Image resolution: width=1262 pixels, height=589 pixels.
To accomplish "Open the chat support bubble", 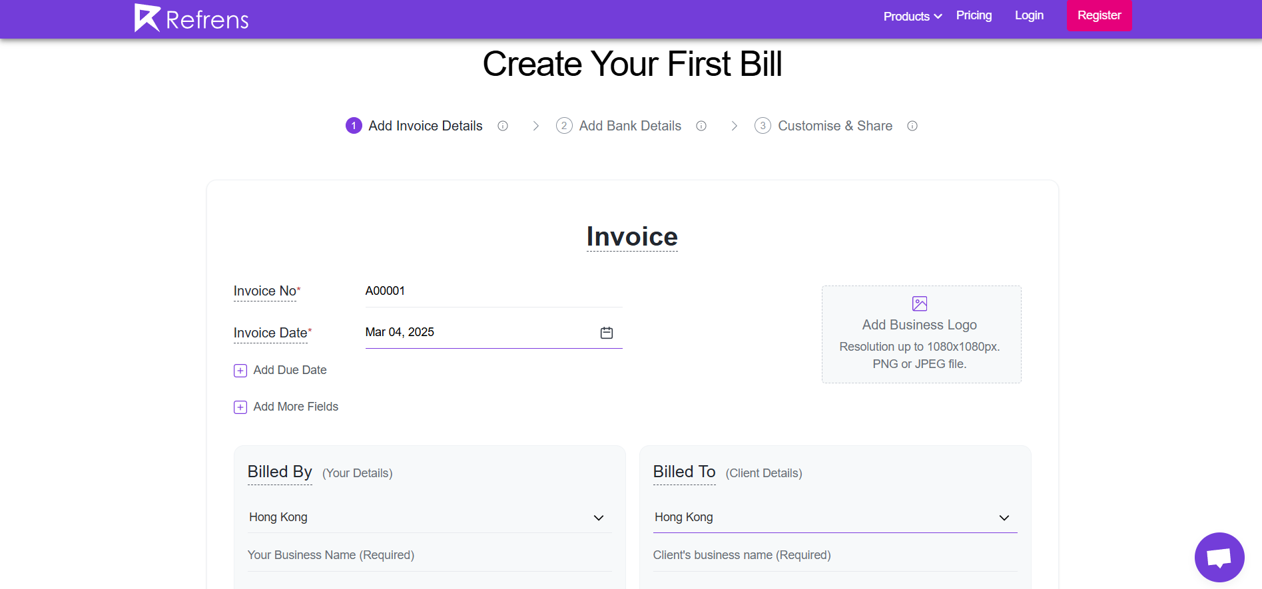I will 1219,557.
